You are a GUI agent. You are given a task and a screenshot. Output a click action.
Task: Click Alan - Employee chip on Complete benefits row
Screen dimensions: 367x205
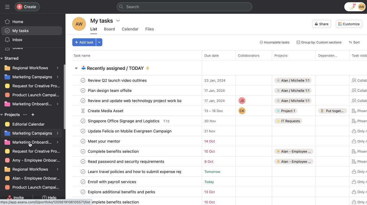[294, 151]
